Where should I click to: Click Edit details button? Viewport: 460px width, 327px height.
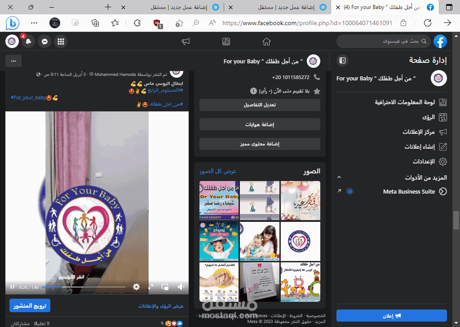tap(260, 105)
